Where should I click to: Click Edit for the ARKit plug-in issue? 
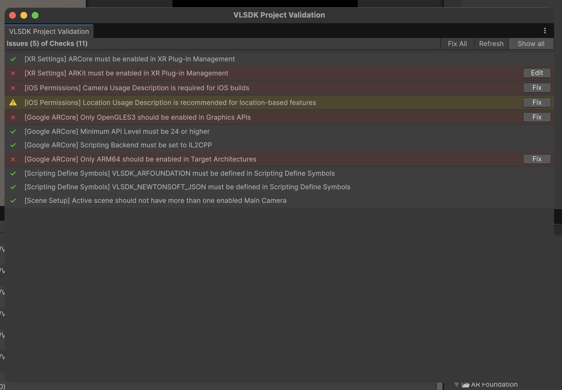point(537,73)
